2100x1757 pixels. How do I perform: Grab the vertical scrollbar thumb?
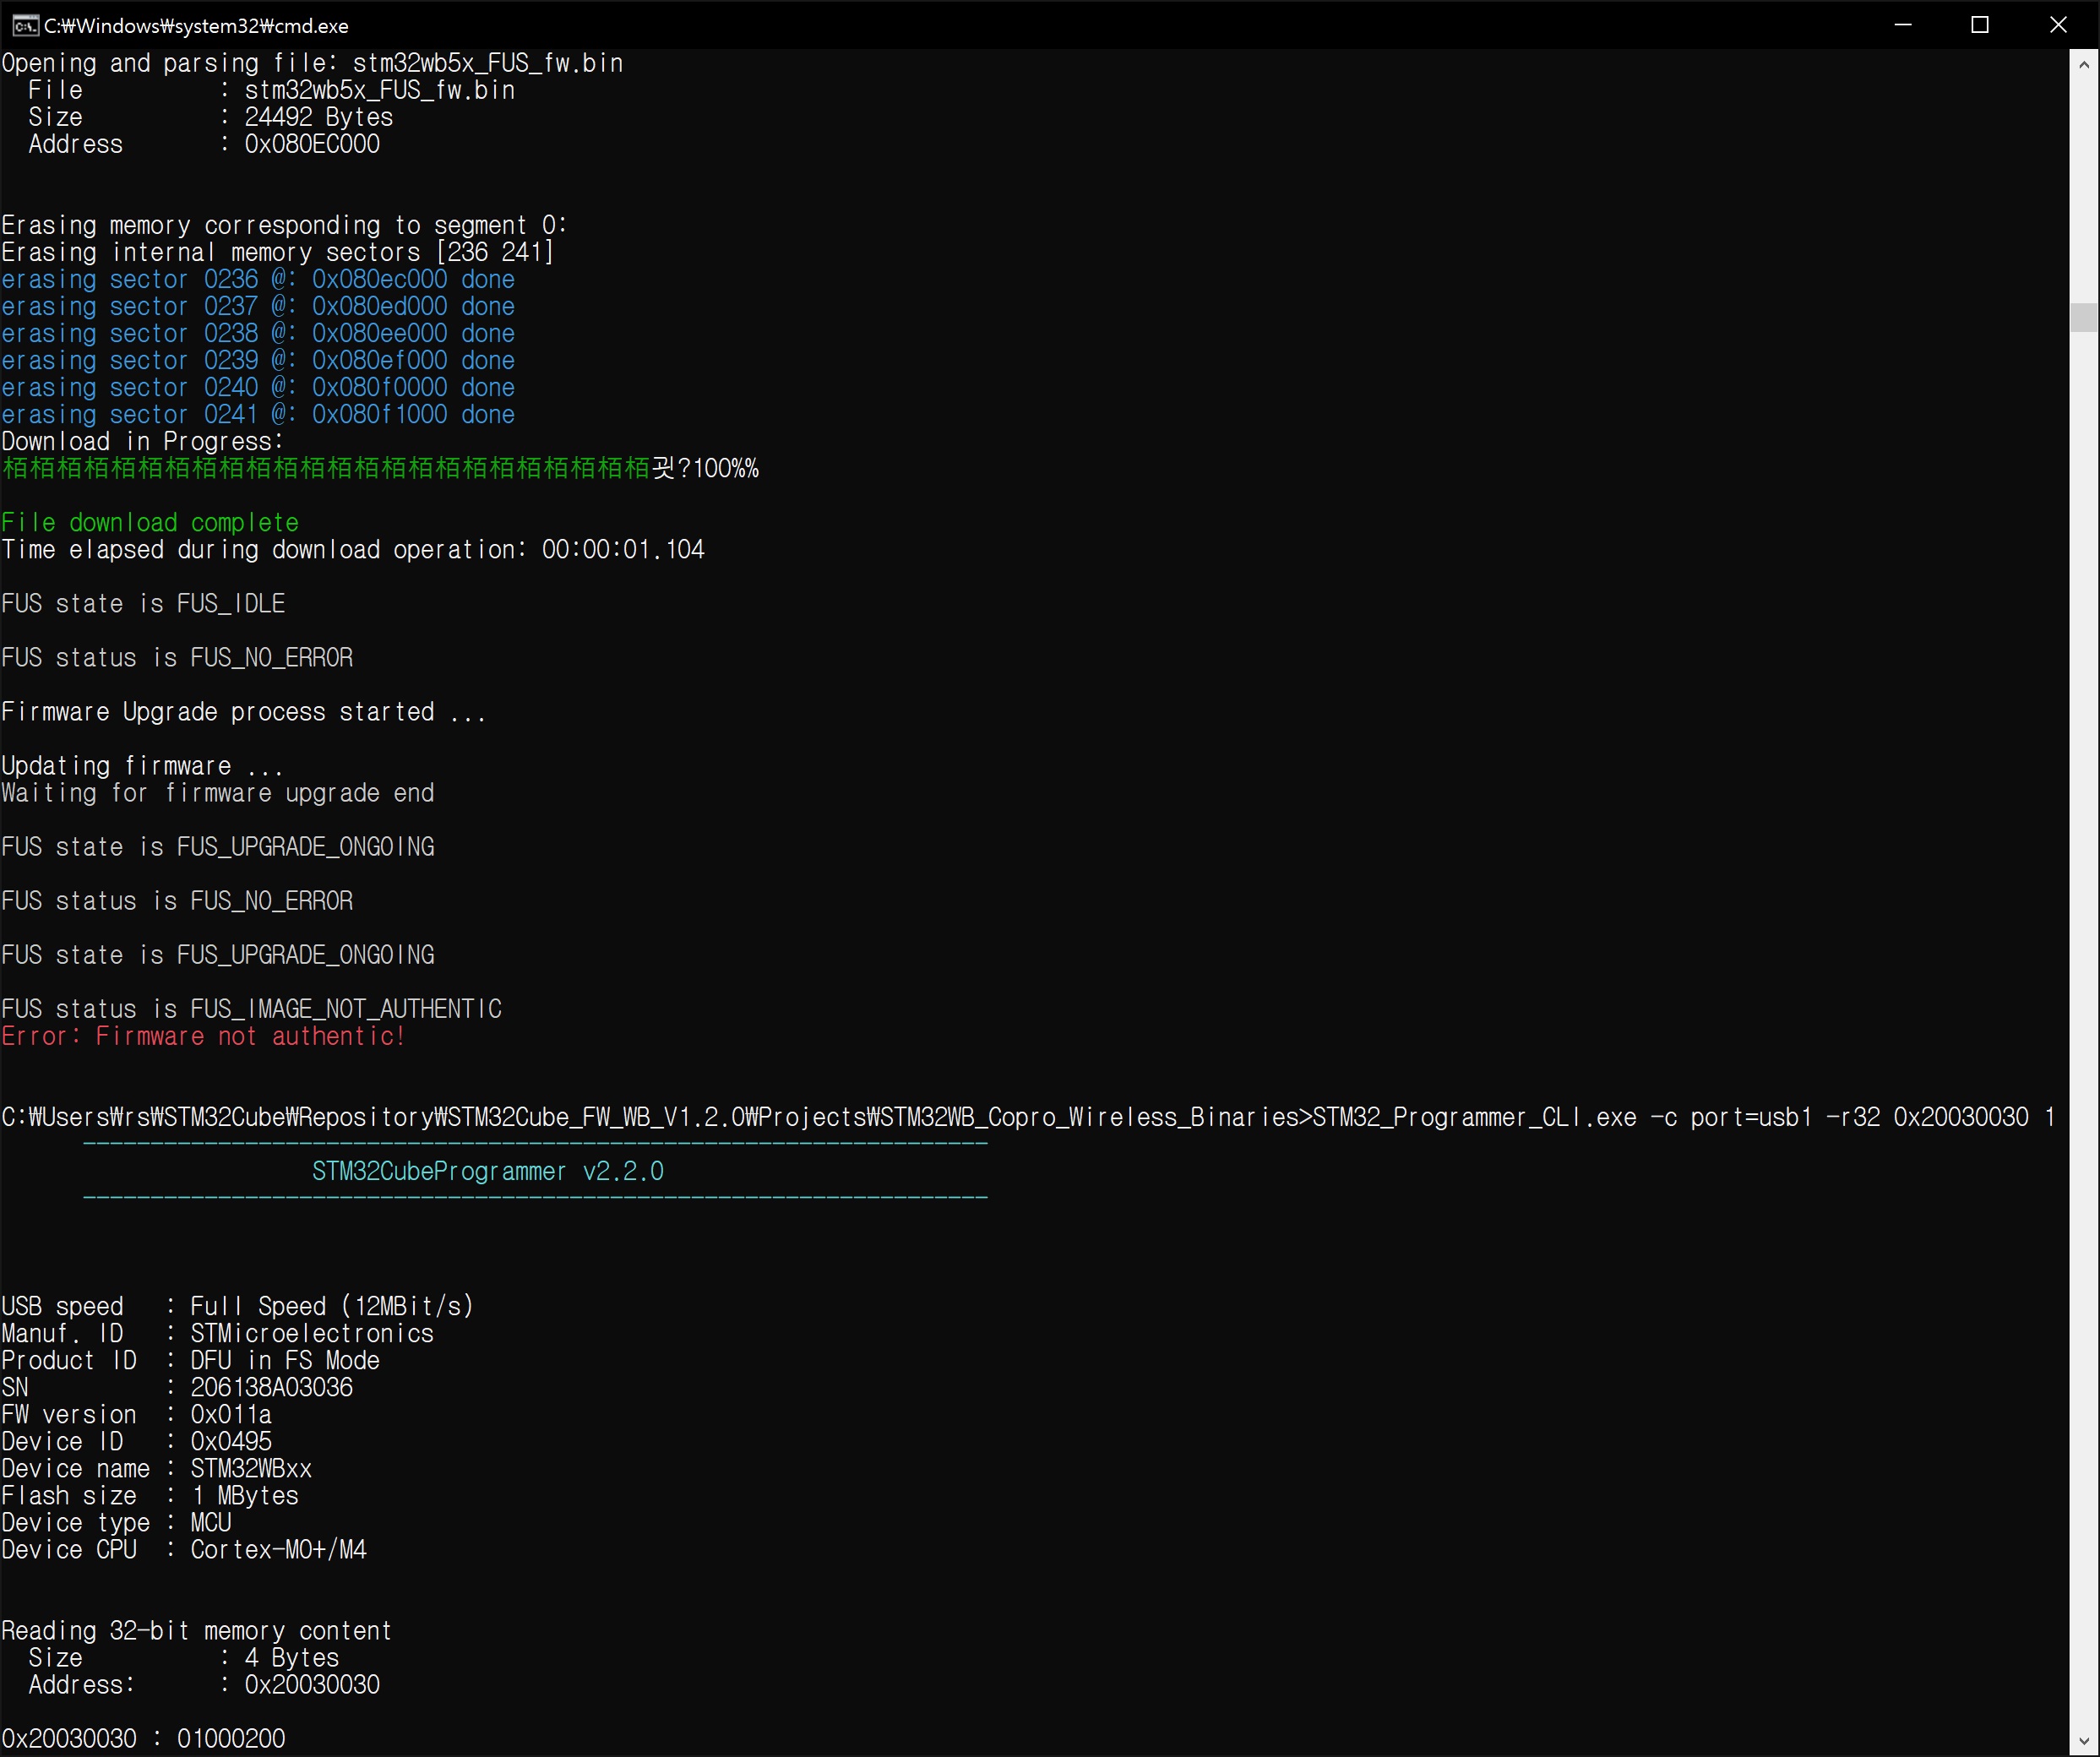coord(2083,317)
